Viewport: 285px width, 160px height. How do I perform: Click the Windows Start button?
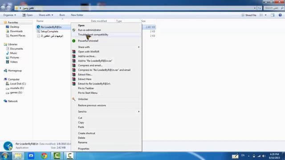5,156
